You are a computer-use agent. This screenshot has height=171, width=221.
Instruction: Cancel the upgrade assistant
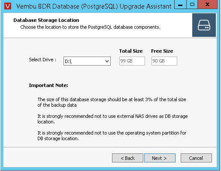tap(196, 158)
